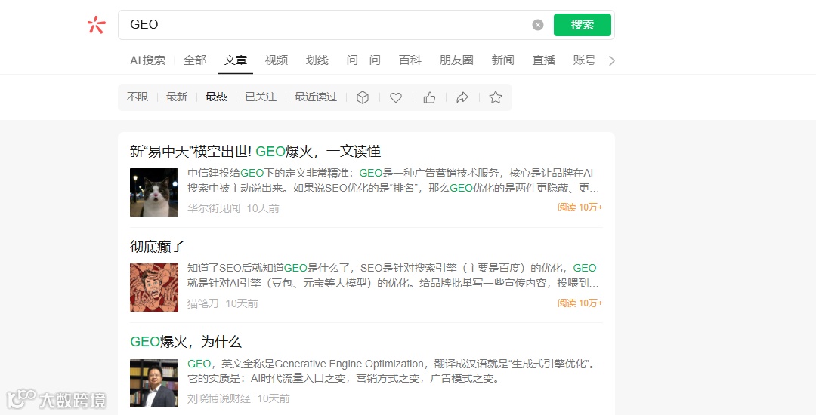Click the red WeChat search logo icon
This screenshot has height=415, width=816.
tap(96, 24)
